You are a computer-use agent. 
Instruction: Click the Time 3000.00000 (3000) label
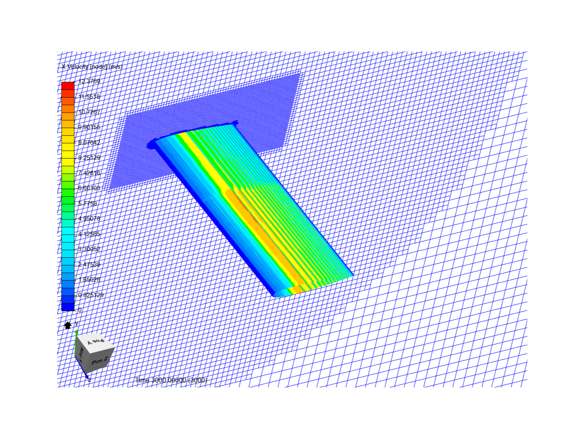point(171,380)
